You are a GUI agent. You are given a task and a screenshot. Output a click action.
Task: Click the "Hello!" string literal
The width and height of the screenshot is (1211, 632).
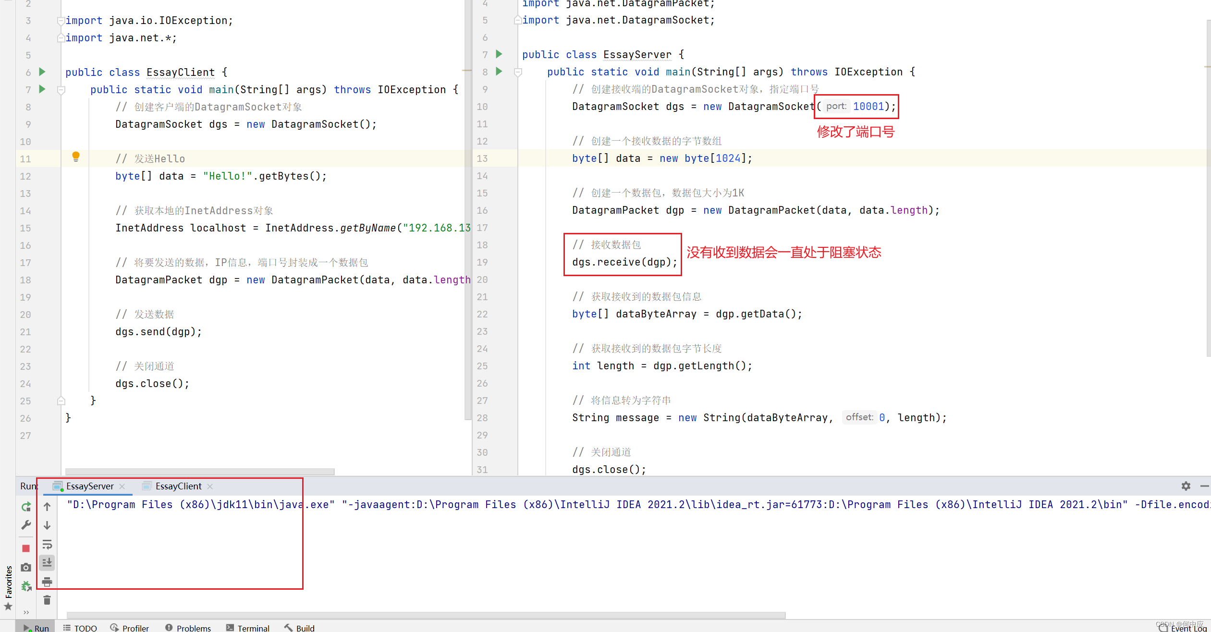(x=228, y=176)
